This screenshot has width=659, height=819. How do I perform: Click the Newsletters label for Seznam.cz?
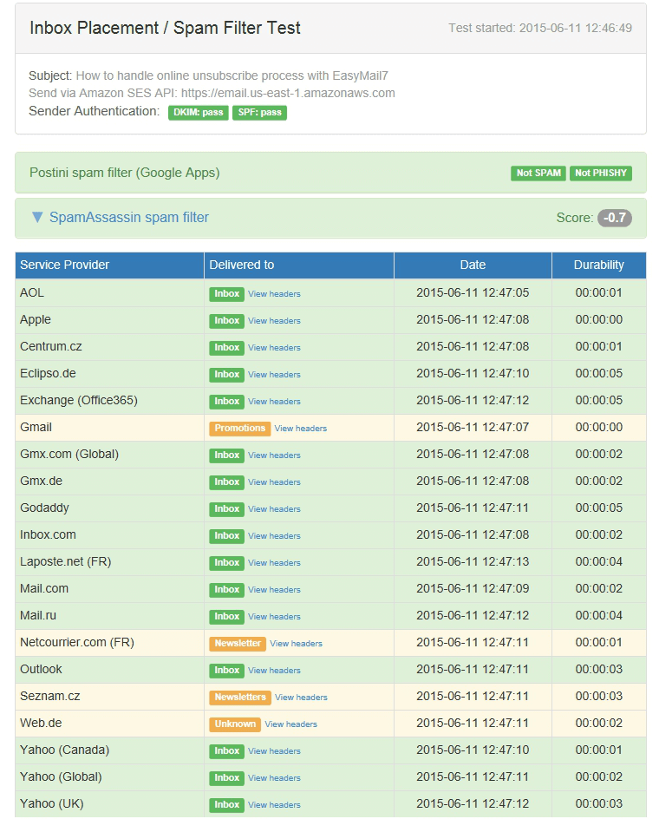tap(240, 698)
